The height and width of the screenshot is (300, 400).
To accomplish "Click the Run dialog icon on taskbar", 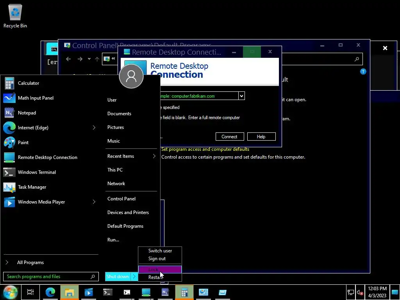I will point(222,292).
